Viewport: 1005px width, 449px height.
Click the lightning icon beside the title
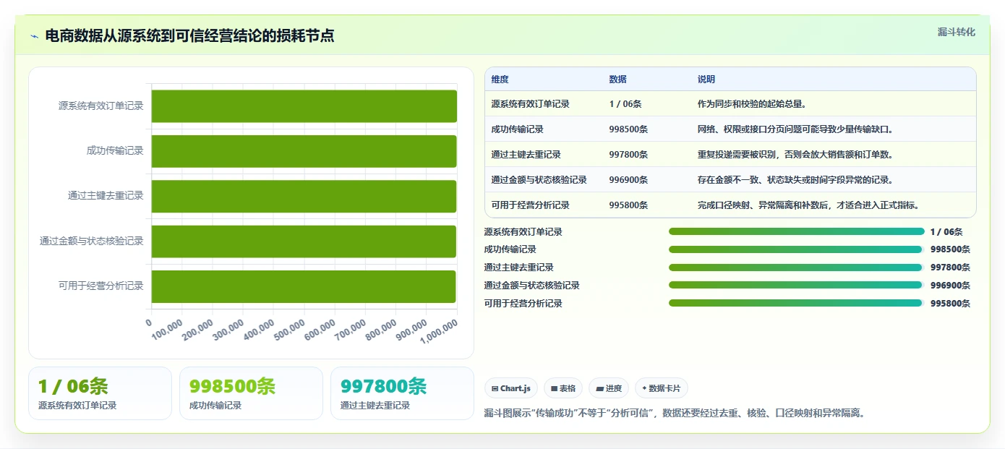(x=35, y=37)
